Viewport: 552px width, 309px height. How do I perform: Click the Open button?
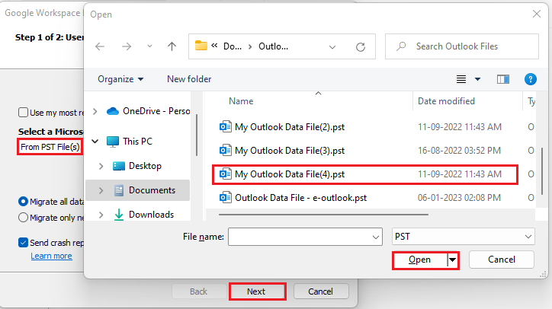point(419,260)
